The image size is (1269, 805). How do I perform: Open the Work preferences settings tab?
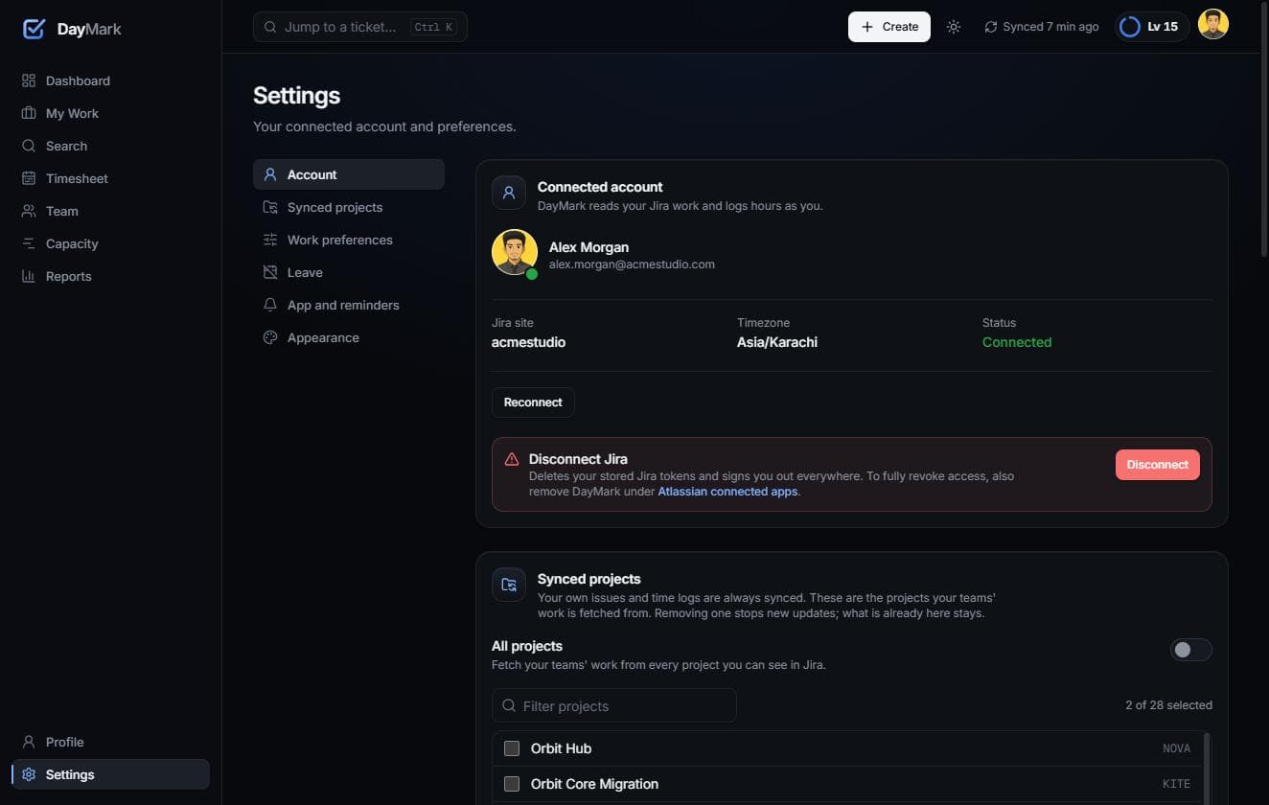coord(349,240)
